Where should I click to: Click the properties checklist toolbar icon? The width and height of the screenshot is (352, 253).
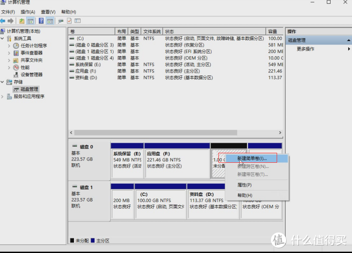(69, 21)
